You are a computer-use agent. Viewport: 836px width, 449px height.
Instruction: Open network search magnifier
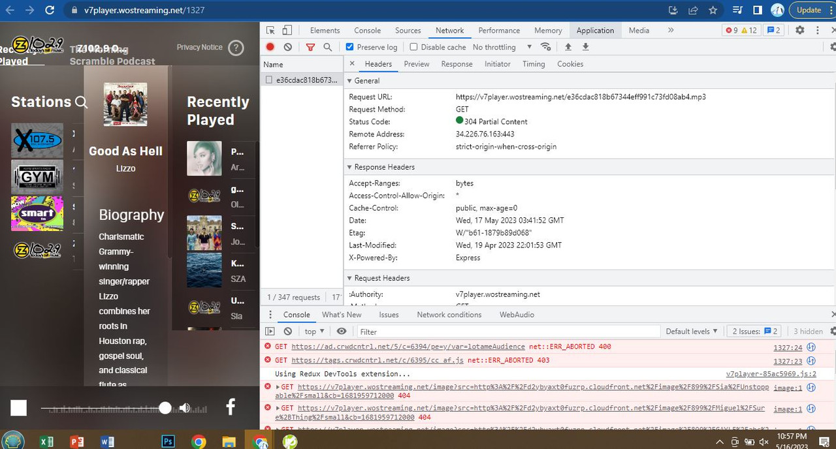[328, 47]
